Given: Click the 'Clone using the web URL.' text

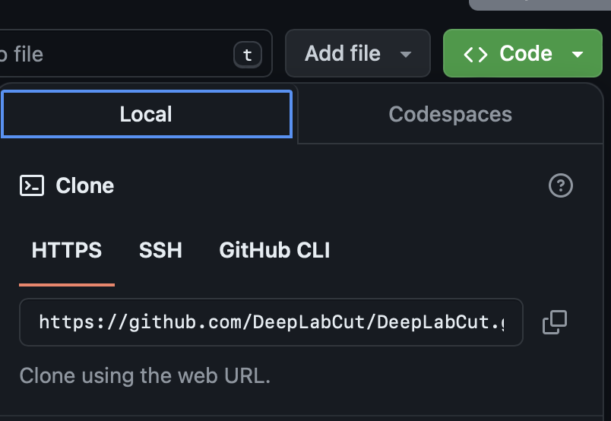Looking at the screenshot, I should click(145, 375).
